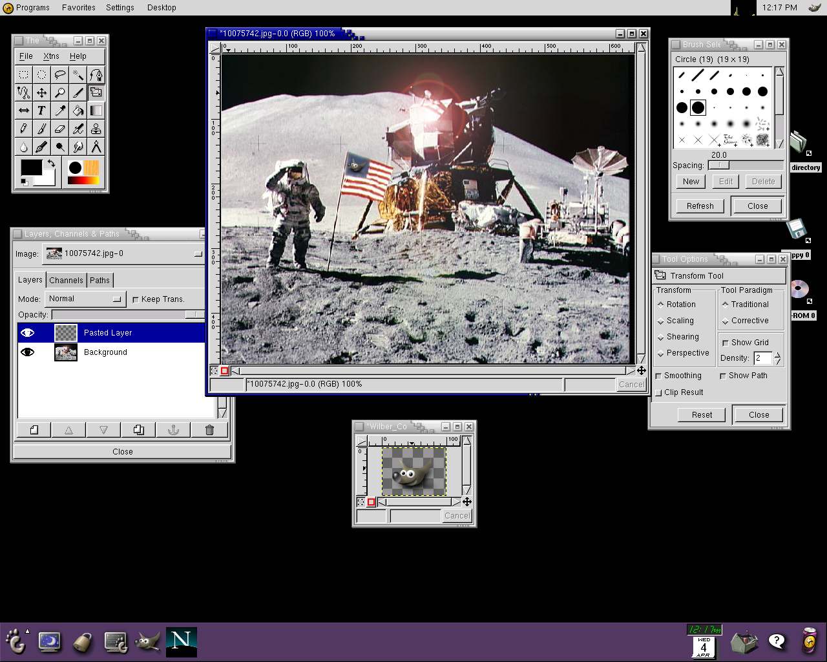Select the Bezier selection pen tool
The image size is (827, 662).
tap(96, 74)
